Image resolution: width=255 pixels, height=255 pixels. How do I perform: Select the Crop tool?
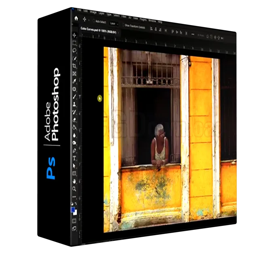click(74, 66)
